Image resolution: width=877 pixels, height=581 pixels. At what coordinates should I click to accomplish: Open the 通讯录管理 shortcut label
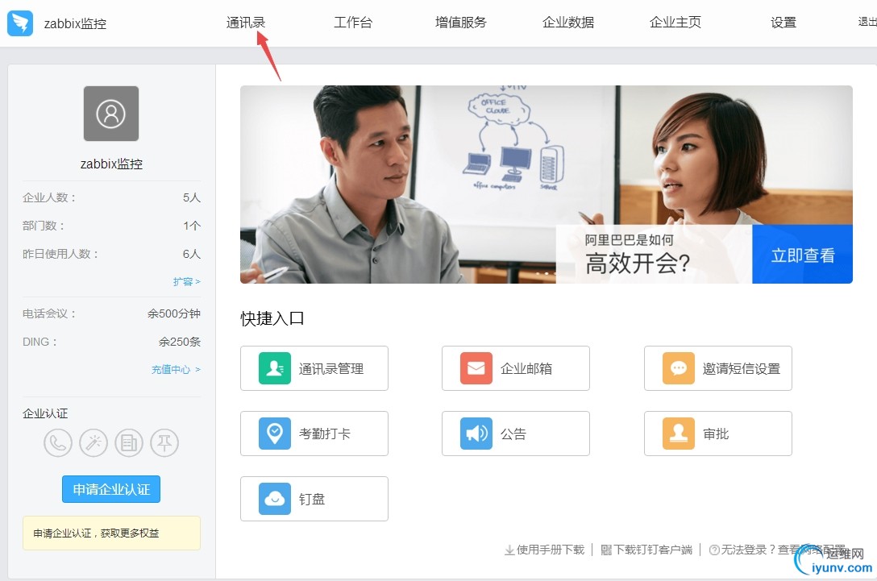click(331, 368)
